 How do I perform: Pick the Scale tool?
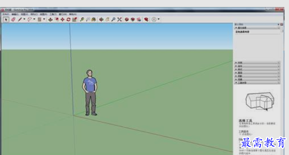[x=75, y=19]
